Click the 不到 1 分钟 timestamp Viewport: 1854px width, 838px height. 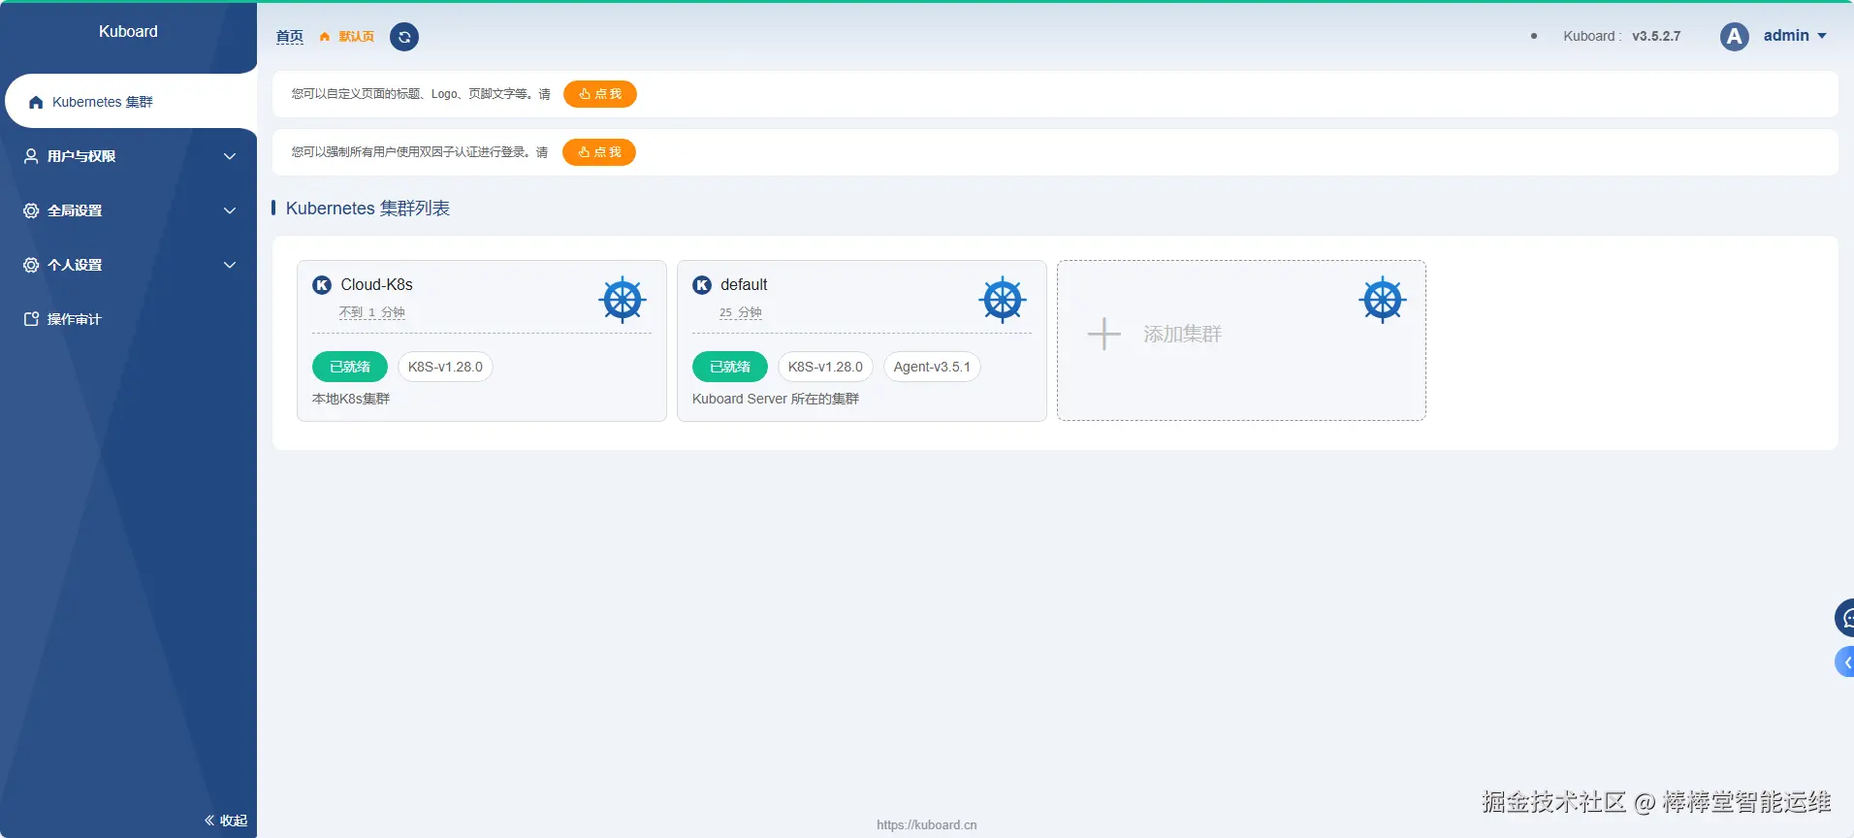click(371, 312)
